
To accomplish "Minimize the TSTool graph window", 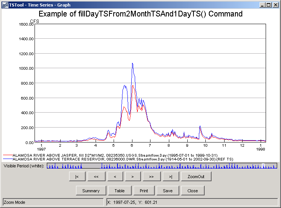I will coord(262,5).
